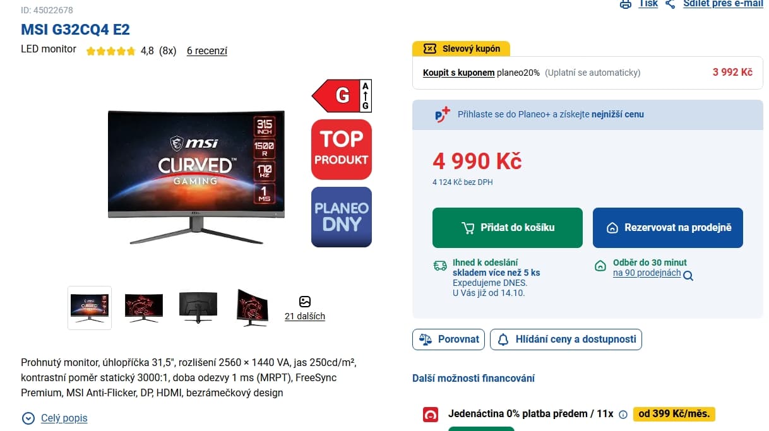769x431 pixels.
Task: Add monitor to cart with Přidat do košíku
Action: 508,228
